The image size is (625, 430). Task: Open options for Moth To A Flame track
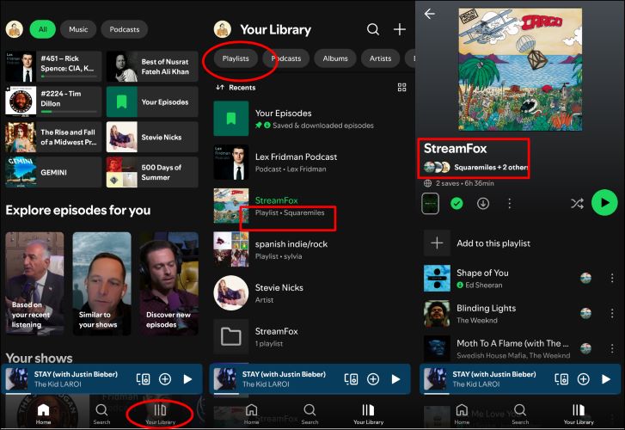(612, 348)
